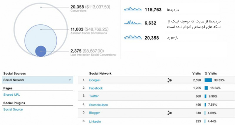
Task: Click the social hub icon beside Blogger
Action: coord(169,113)
